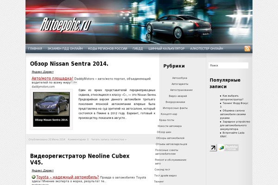Open the Автогаджеты category
The image size is (278, 185).
[180, 84]
